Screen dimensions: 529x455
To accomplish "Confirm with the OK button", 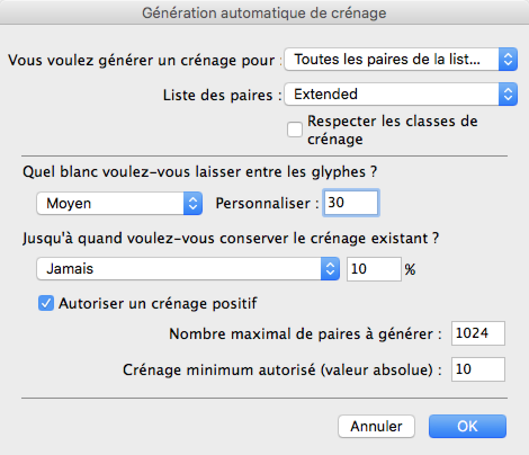I will [x=467, y=426].
